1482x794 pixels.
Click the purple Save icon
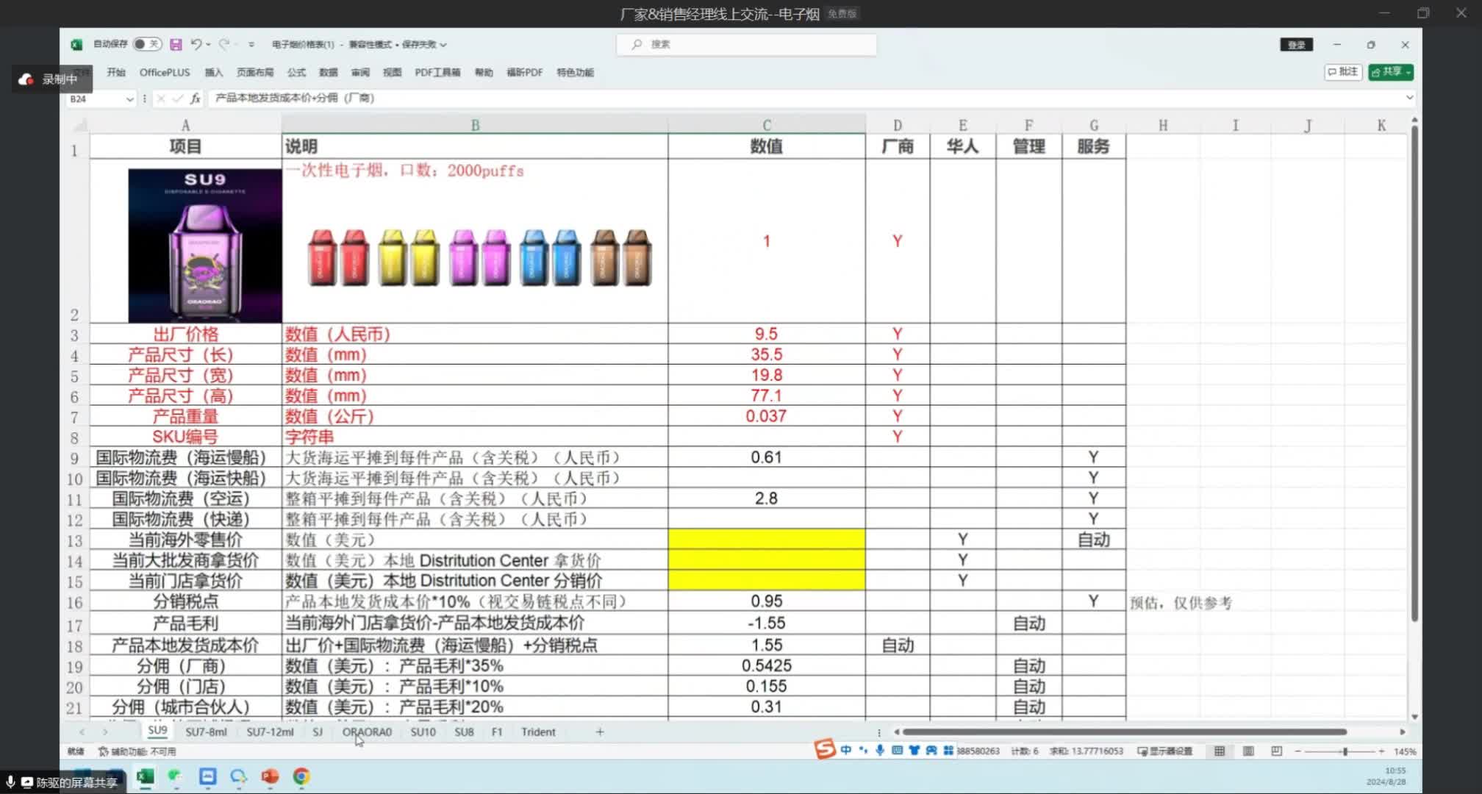point(176,45)
